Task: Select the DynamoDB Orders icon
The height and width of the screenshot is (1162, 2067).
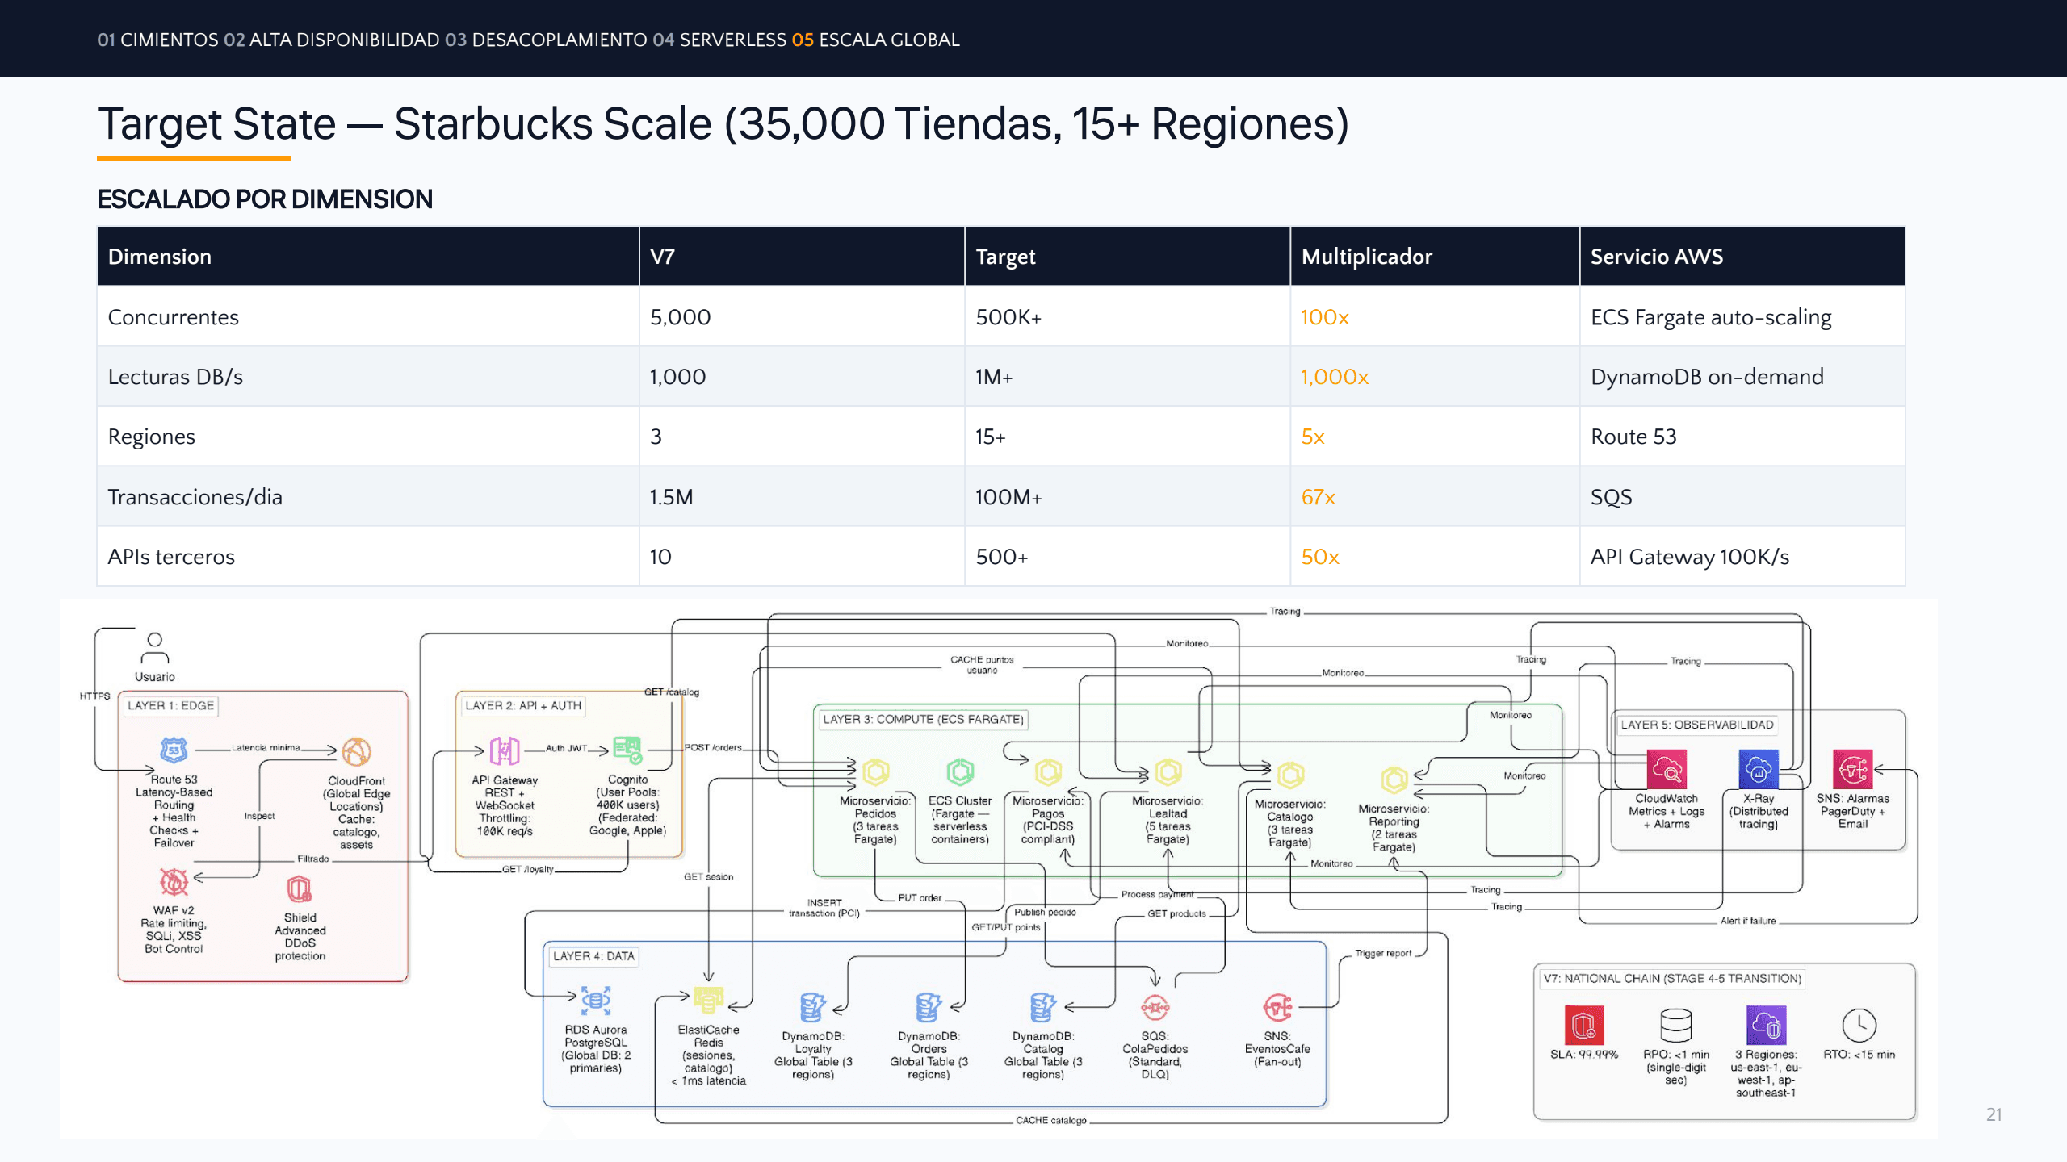Action: (x=929, y=1007)
